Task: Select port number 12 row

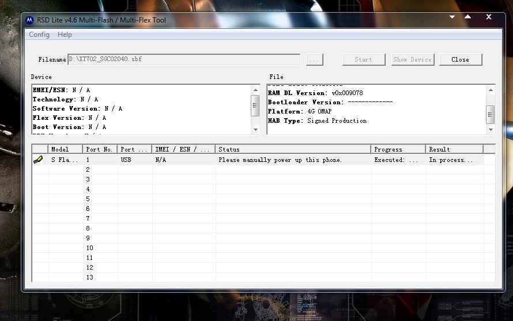Action: [263, 267]
